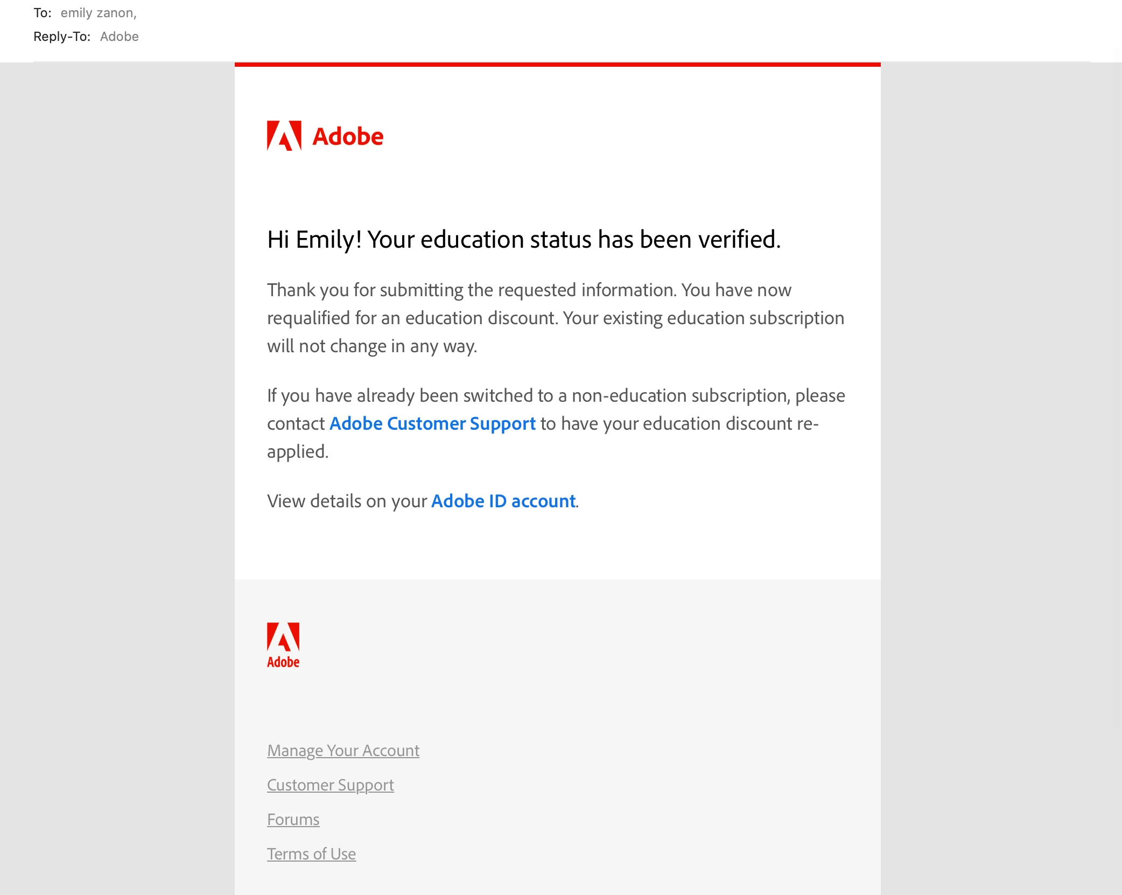Image resolution: width=1122 pixels, height=895 pixels.
Task: Click the 'To:' field label
Action: [x=42, y=13]
